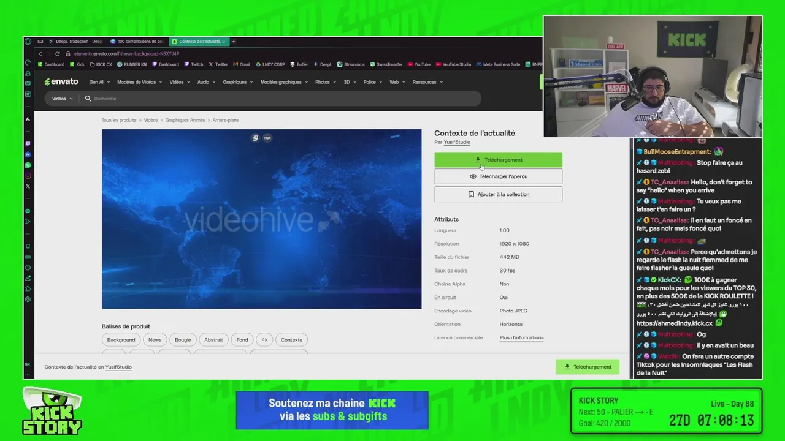Click the magnifier search icon on Envato

[88, 99]
